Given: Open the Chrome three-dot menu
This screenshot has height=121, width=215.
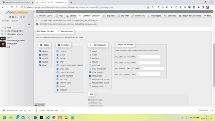Looking at the screenshot, I should (x=212, y=7).
